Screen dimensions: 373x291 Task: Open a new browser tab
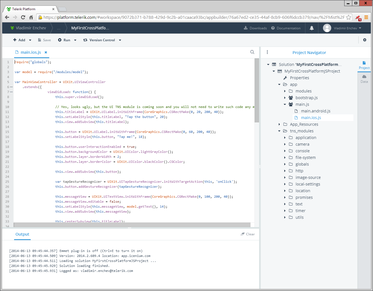coord(62,9)
